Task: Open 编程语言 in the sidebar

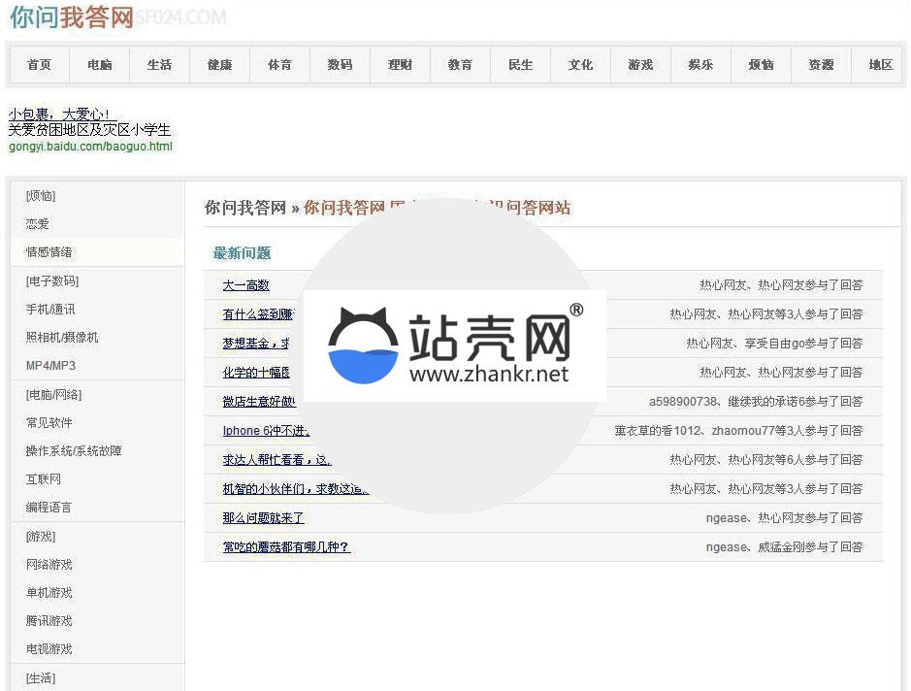Action: (x=49, y=507)
